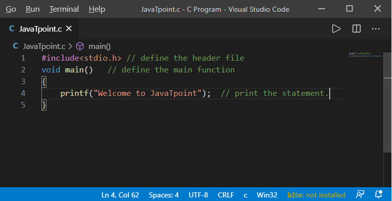This screenshot has height=201, width=392.
Task: Click the main() symbol in breadcrumb
Action: (100, 46)
